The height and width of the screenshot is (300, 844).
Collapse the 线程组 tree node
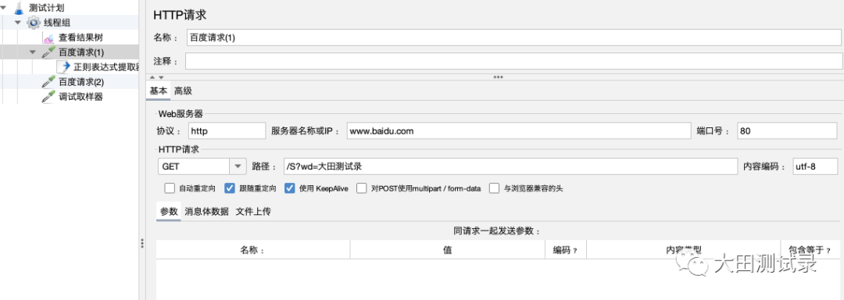coord(18,23)
